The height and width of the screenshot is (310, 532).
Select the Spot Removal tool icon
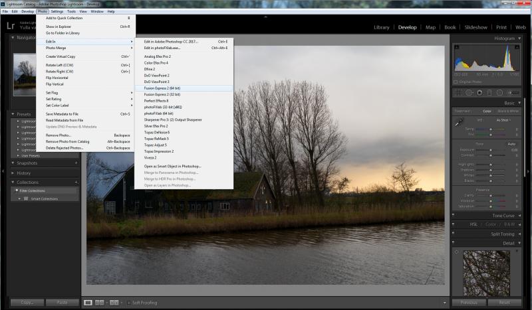click(x=469, y=92)
